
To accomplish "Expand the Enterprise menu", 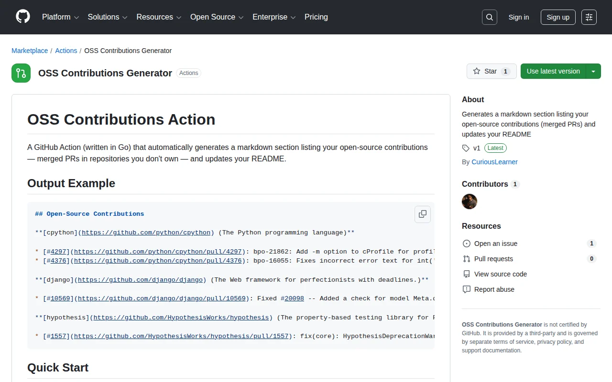I will point(274,17).
